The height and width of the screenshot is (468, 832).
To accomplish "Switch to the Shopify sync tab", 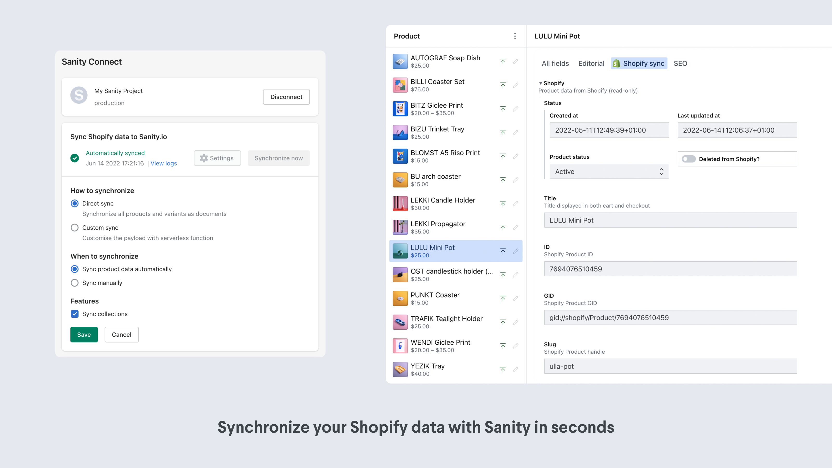I will (x=639, y=64).
